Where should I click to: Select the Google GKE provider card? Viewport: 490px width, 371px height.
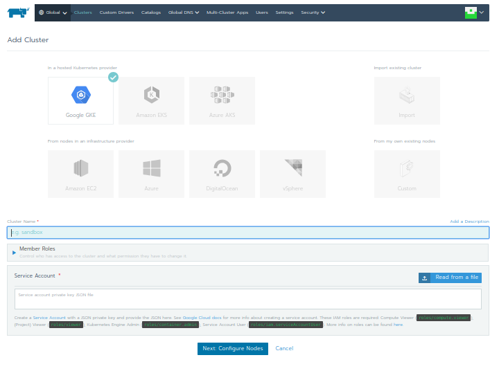pos(80,101)
